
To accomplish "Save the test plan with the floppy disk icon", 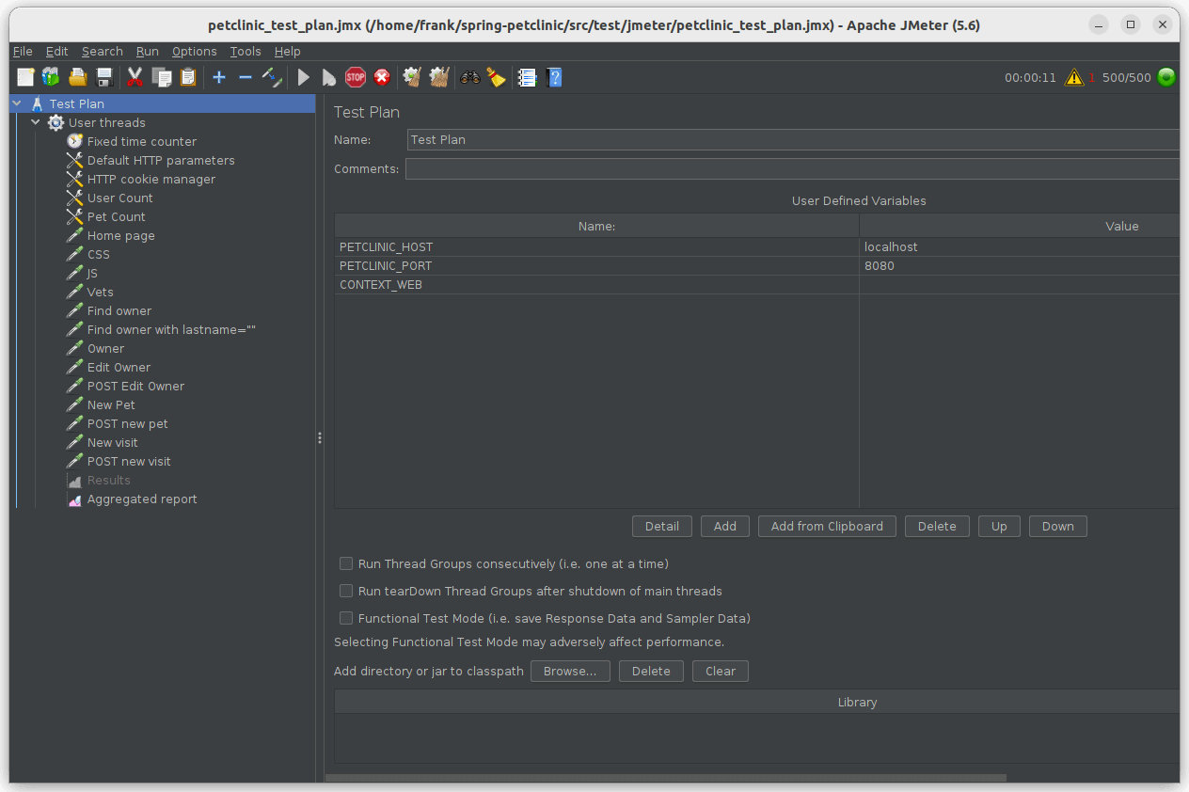I will tap(103, 77).
